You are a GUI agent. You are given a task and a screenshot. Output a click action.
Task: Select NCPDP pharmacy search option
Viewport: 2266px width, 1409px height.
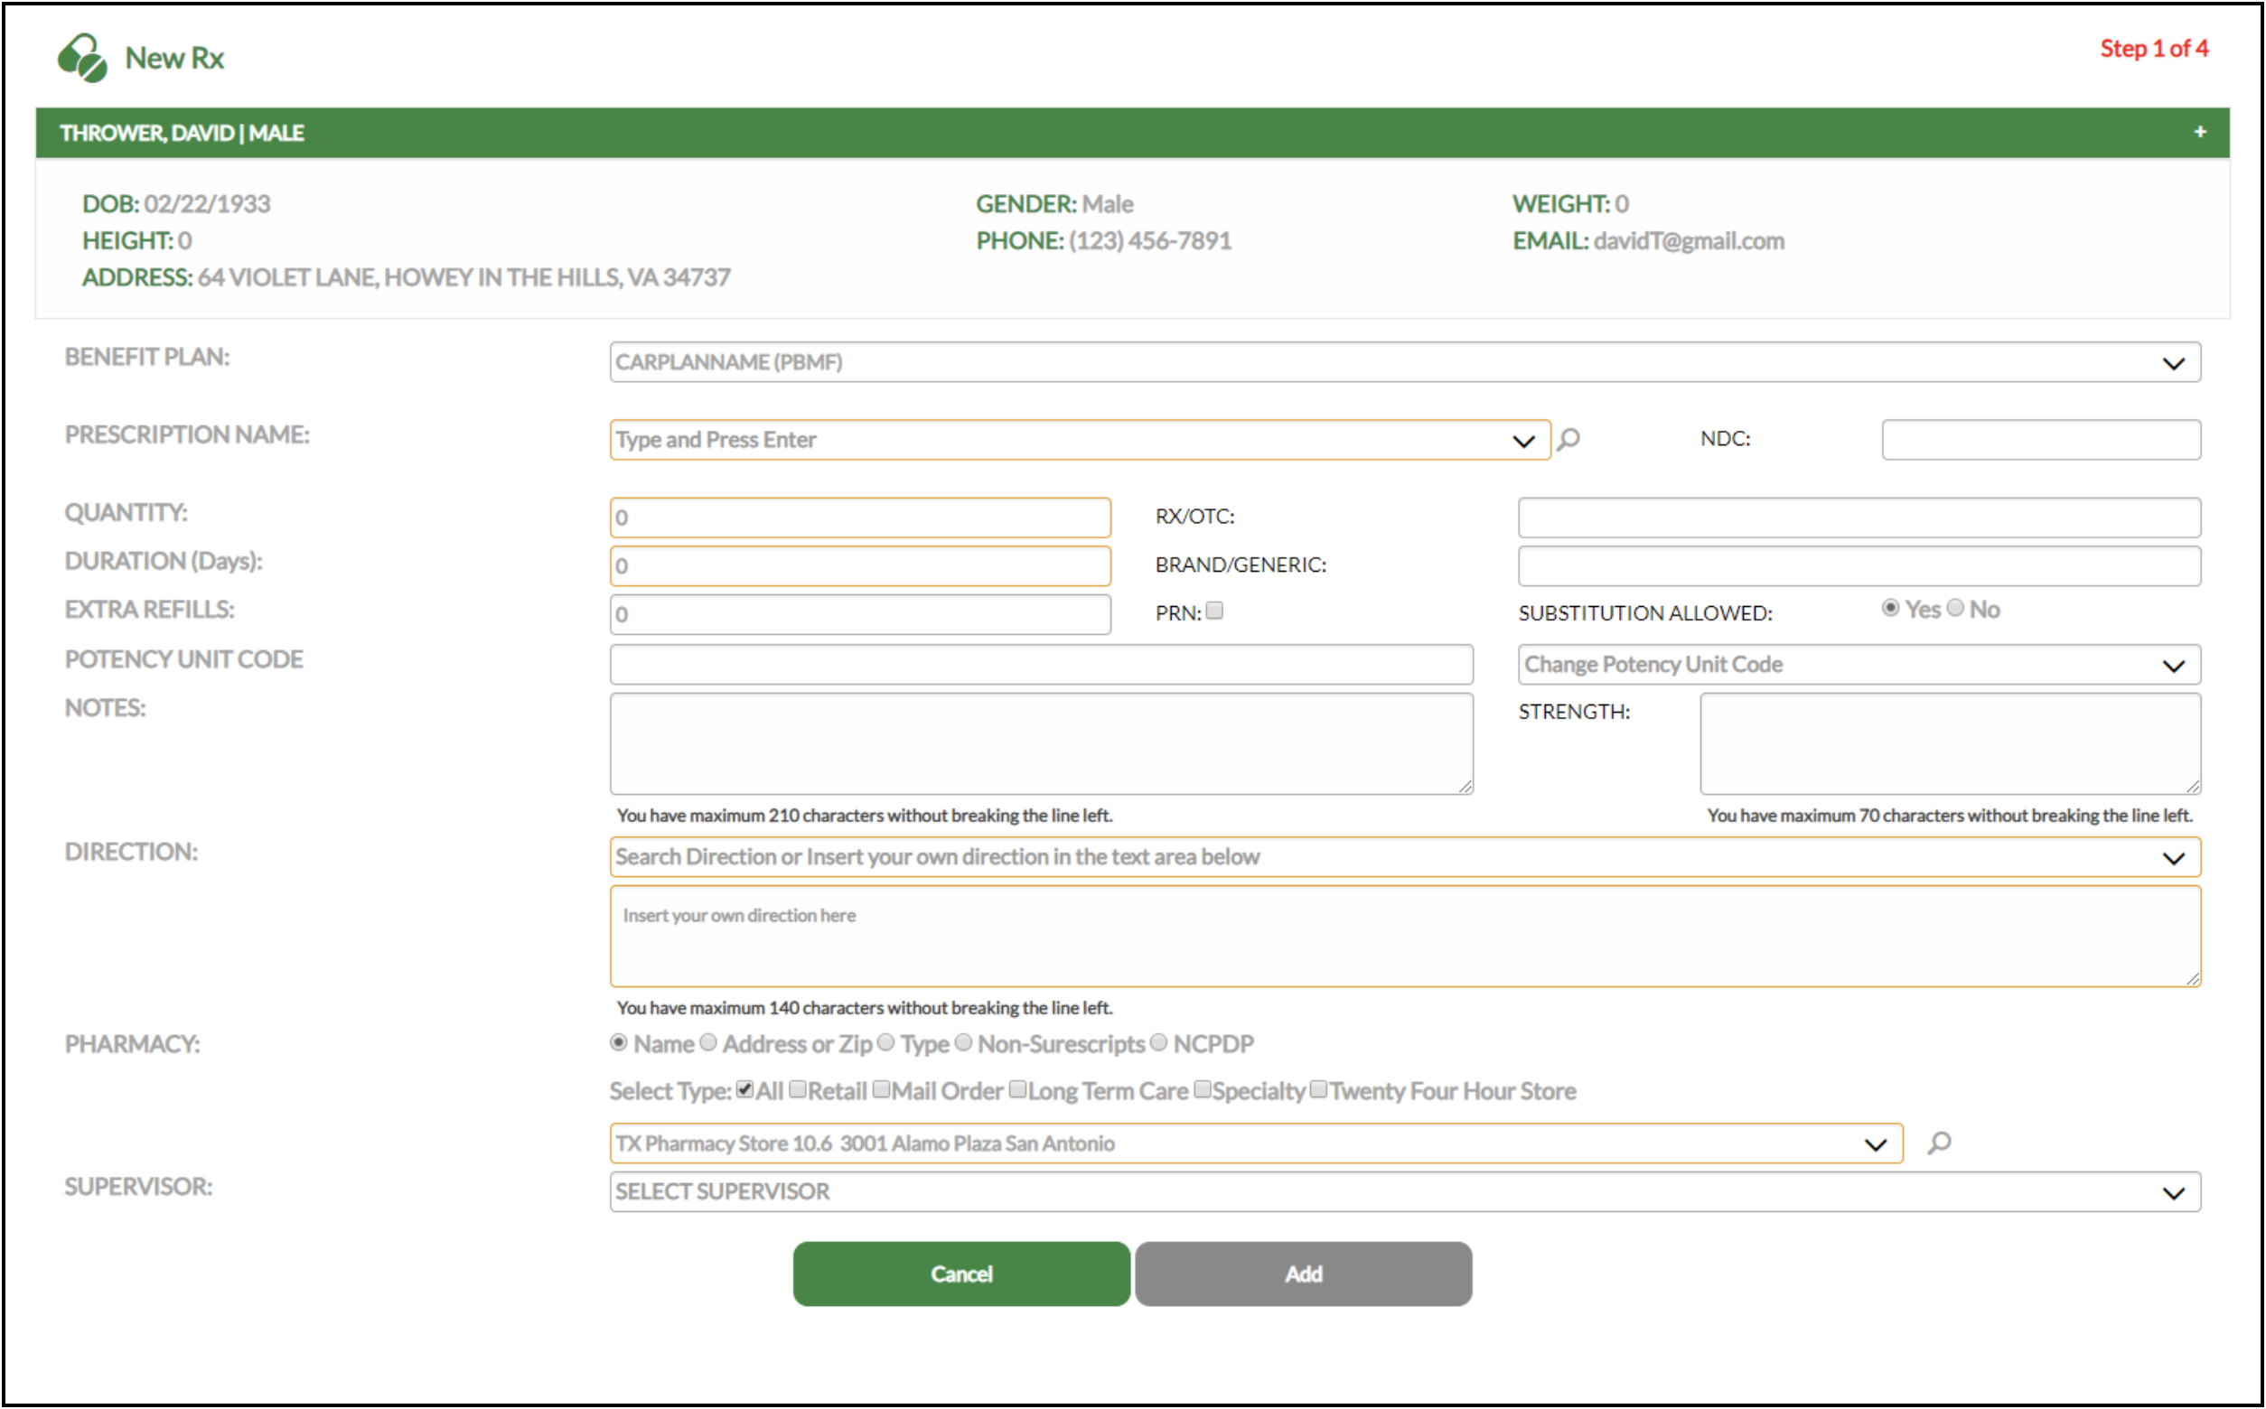tap(1158, 1043)
